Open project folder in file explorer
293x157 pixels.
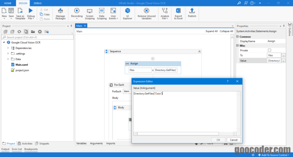tap(33, 32)
